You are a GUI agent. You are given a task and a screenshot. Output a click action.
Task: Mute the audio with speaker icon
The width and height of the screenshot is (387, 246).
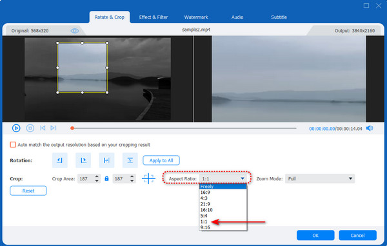click(x=370, y=128)
